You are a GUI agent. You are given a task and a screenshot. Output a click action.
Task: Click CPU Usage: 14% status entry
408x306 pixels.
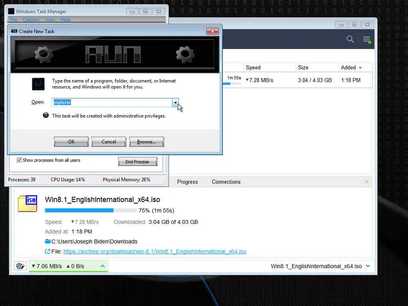tap(68, 180)
